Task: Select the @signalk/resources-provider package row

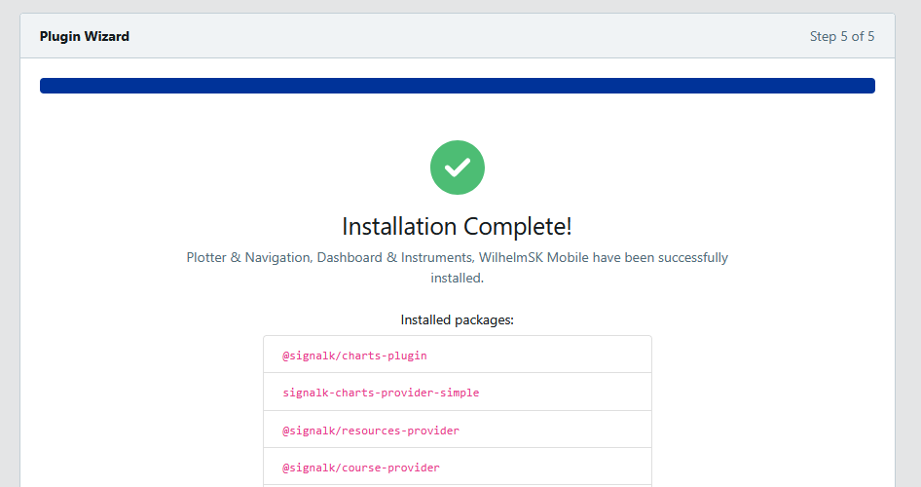Action: pos(457,430)
